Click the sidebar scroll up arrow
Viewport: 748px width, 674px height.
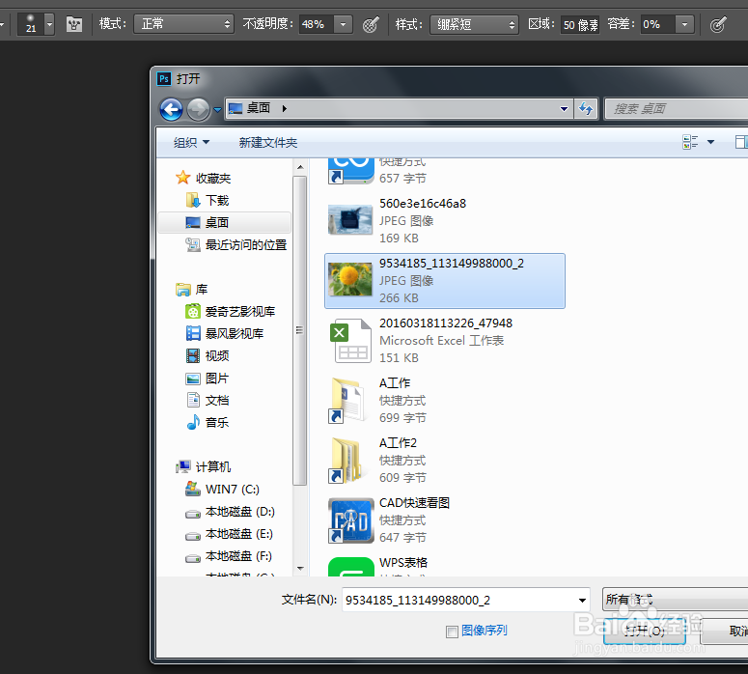click(x=300, y=167)
